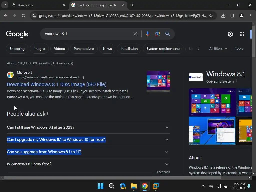Open the desktop windows screenshot in knowledge panel
Image resolution: width=256 pixels, height=192 pixels.
point(212,131)
